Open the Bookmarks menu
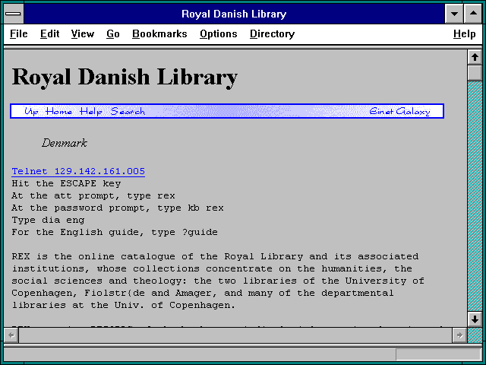The height and width of the screenshot is (365, 486). pyautogui.click(x=159, y=33)
